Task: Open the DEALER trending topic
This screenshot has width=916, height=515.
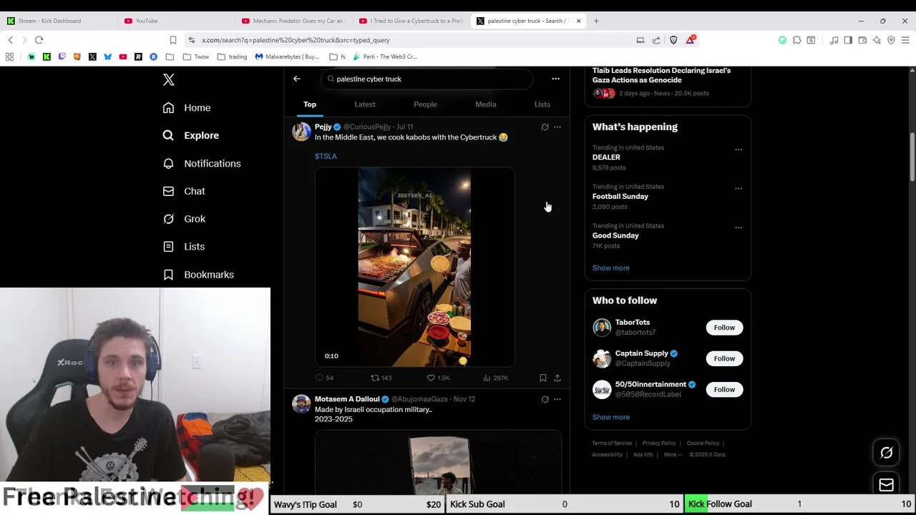Action: 606,157
